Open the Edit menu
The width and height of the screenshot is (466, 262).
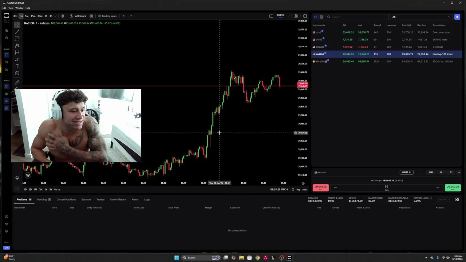click(4, 8)
